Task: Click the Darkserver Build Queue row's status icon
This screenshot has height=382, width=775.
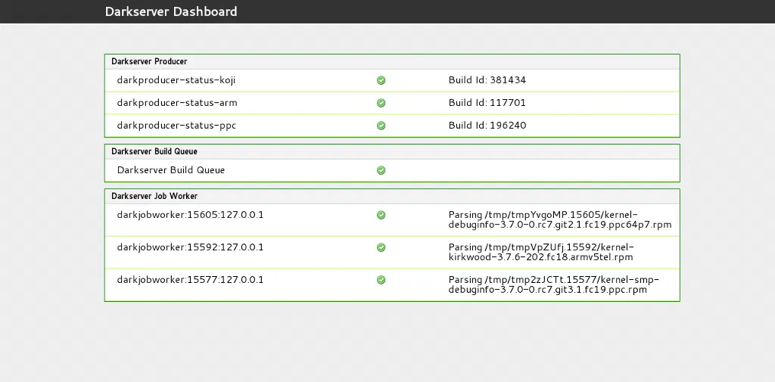Action: coord(381,170)
